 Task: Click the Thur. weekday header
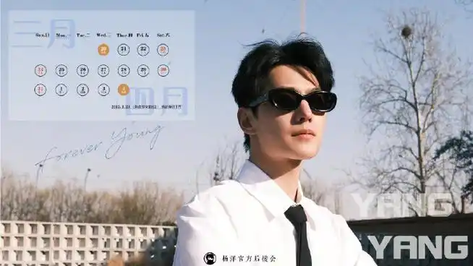point(124,35)
